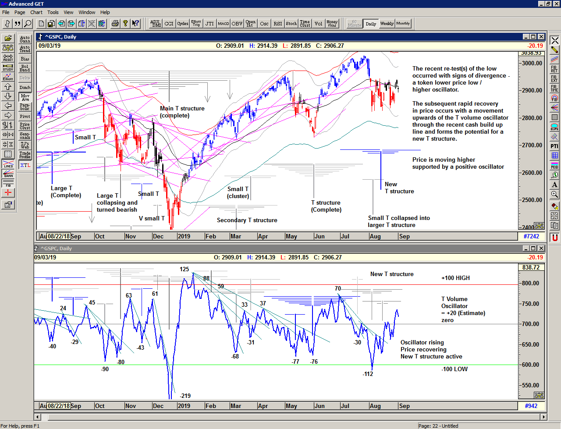Add the MACD indicator

[223, 24]
